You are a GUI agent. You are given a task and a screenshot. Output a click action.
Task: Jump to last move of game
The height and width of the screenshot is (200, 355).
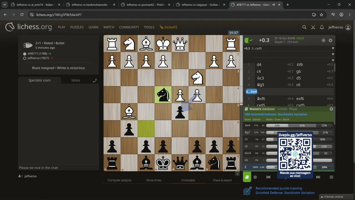tap(318, 177)
